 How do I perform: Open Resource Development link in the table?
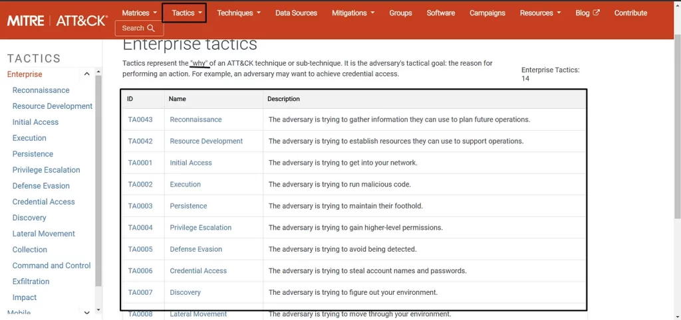(206, 141)
